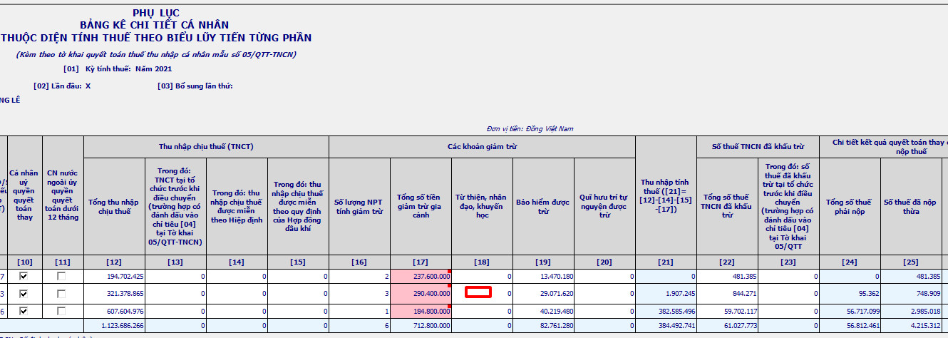The height and width of the screenshot is (338, 948).
Task: Select the 607.604.976 income cell
Action: (114, 311)
